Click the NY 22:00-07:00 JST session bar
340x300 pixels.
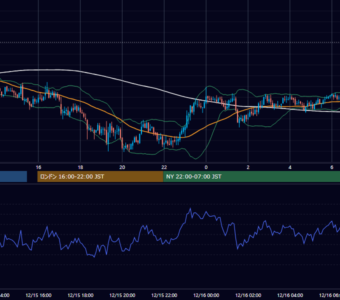tap(251, 176)
